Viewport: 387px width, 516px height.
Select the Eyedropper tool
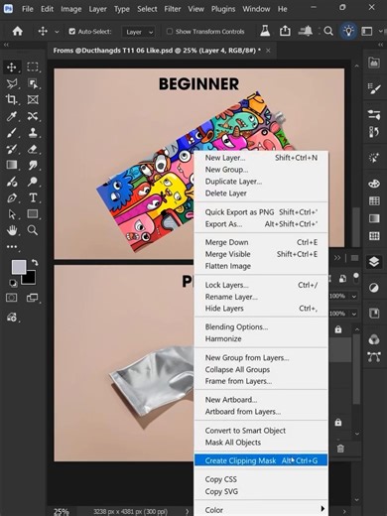[x=12, y=116]
